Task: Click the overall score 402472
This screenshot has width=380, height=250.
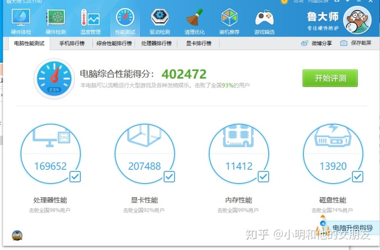Action: (184, 74)
